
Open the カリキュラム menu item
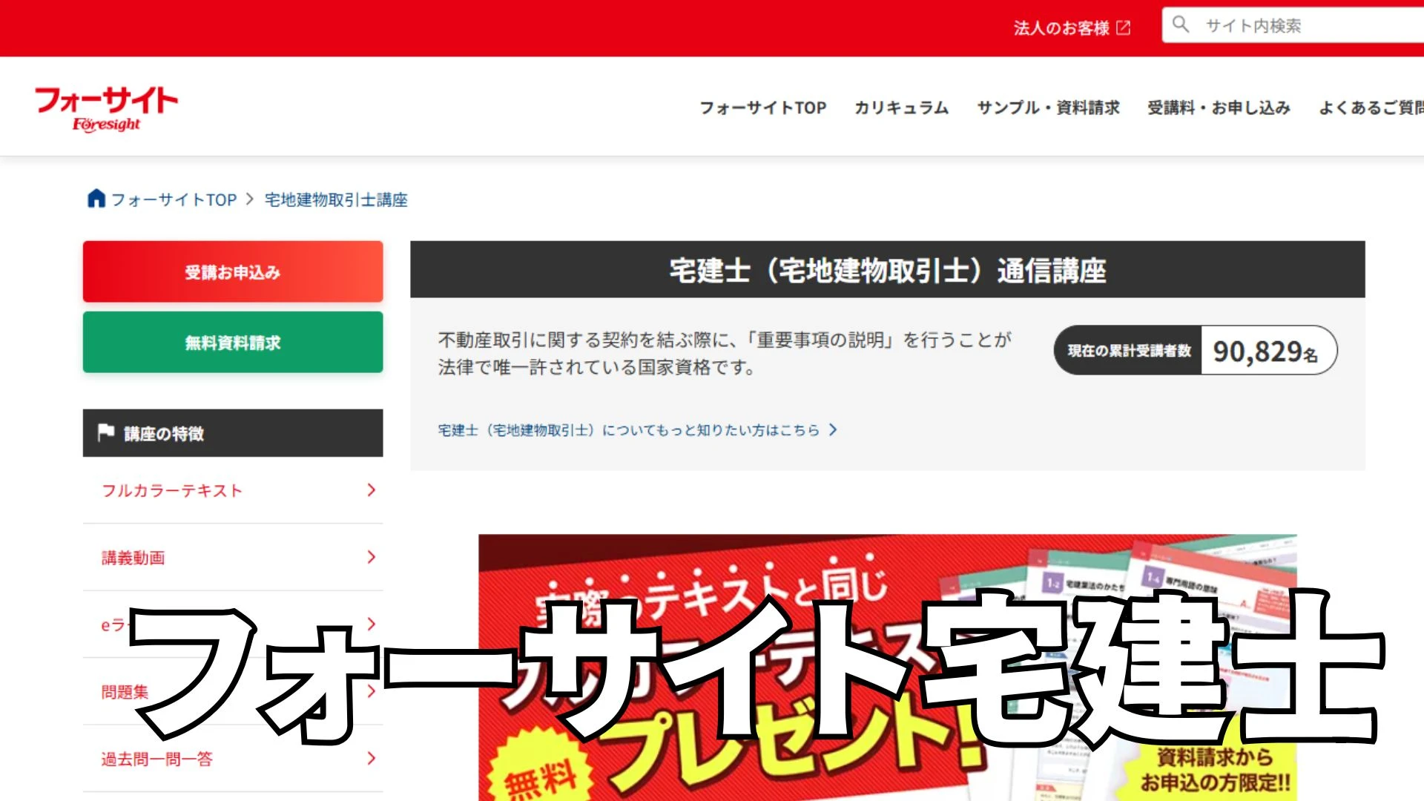click(x=902, y=108)
